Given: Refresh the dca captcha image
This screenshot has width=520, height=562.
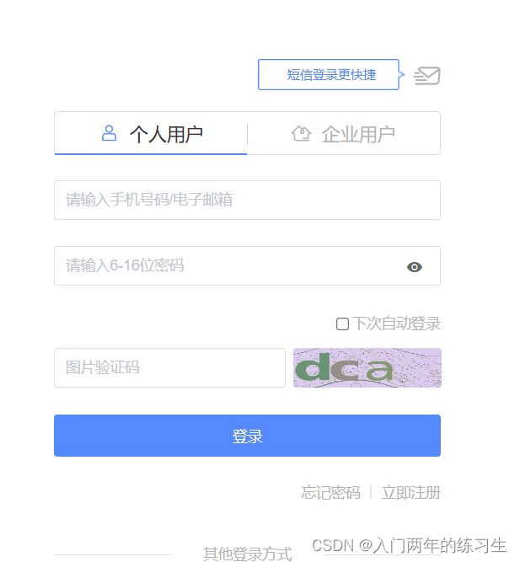Looking at the screenshot, I should pyautogui.click(x=367, y=367).
